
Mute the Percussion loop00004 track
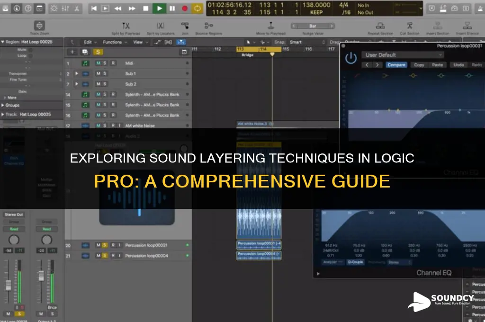point(99,256)
